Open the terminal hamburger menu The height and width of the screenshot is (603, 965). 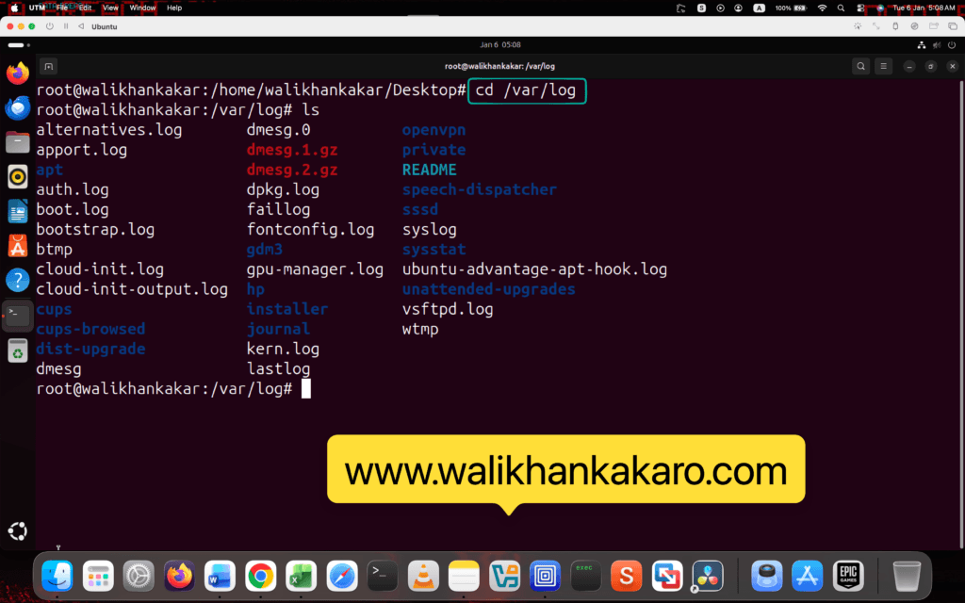(x=883, y=66)
